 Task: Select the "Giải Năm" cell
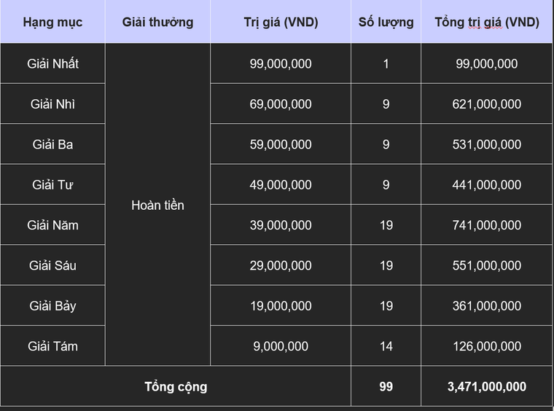[x=52, y=225]
